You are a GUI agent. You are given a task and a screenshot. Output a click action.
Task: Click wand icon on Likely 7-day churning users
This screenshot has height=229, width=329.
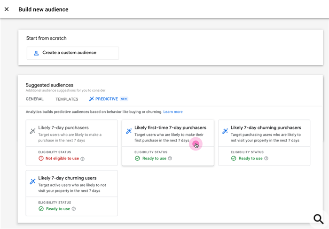coord(32,182)
